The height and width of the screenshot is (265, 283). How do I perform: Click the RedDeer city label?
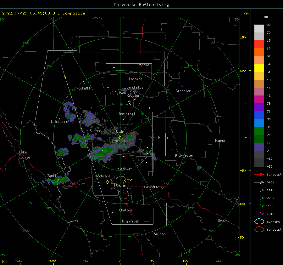coord(133,95)
